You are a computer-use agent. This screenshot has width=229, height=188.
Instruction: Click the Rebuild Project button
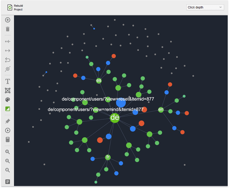pyautogui.click(x=15, y=8)
